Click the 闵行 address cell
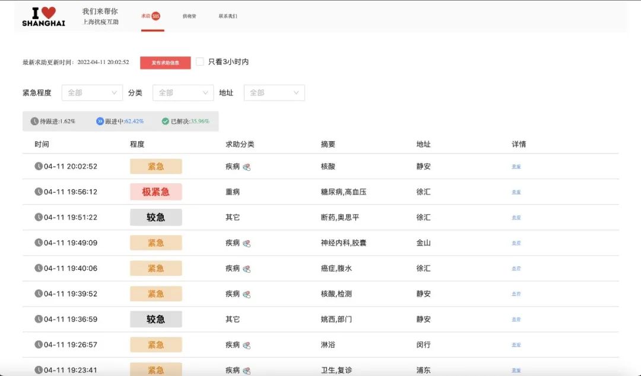This screenshot has height=376, width=641. [x=423, y=345]
